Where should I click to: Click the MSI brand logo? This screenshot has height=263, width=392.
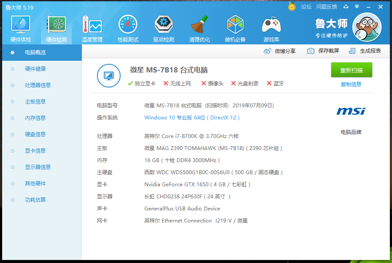pos(351,111)
